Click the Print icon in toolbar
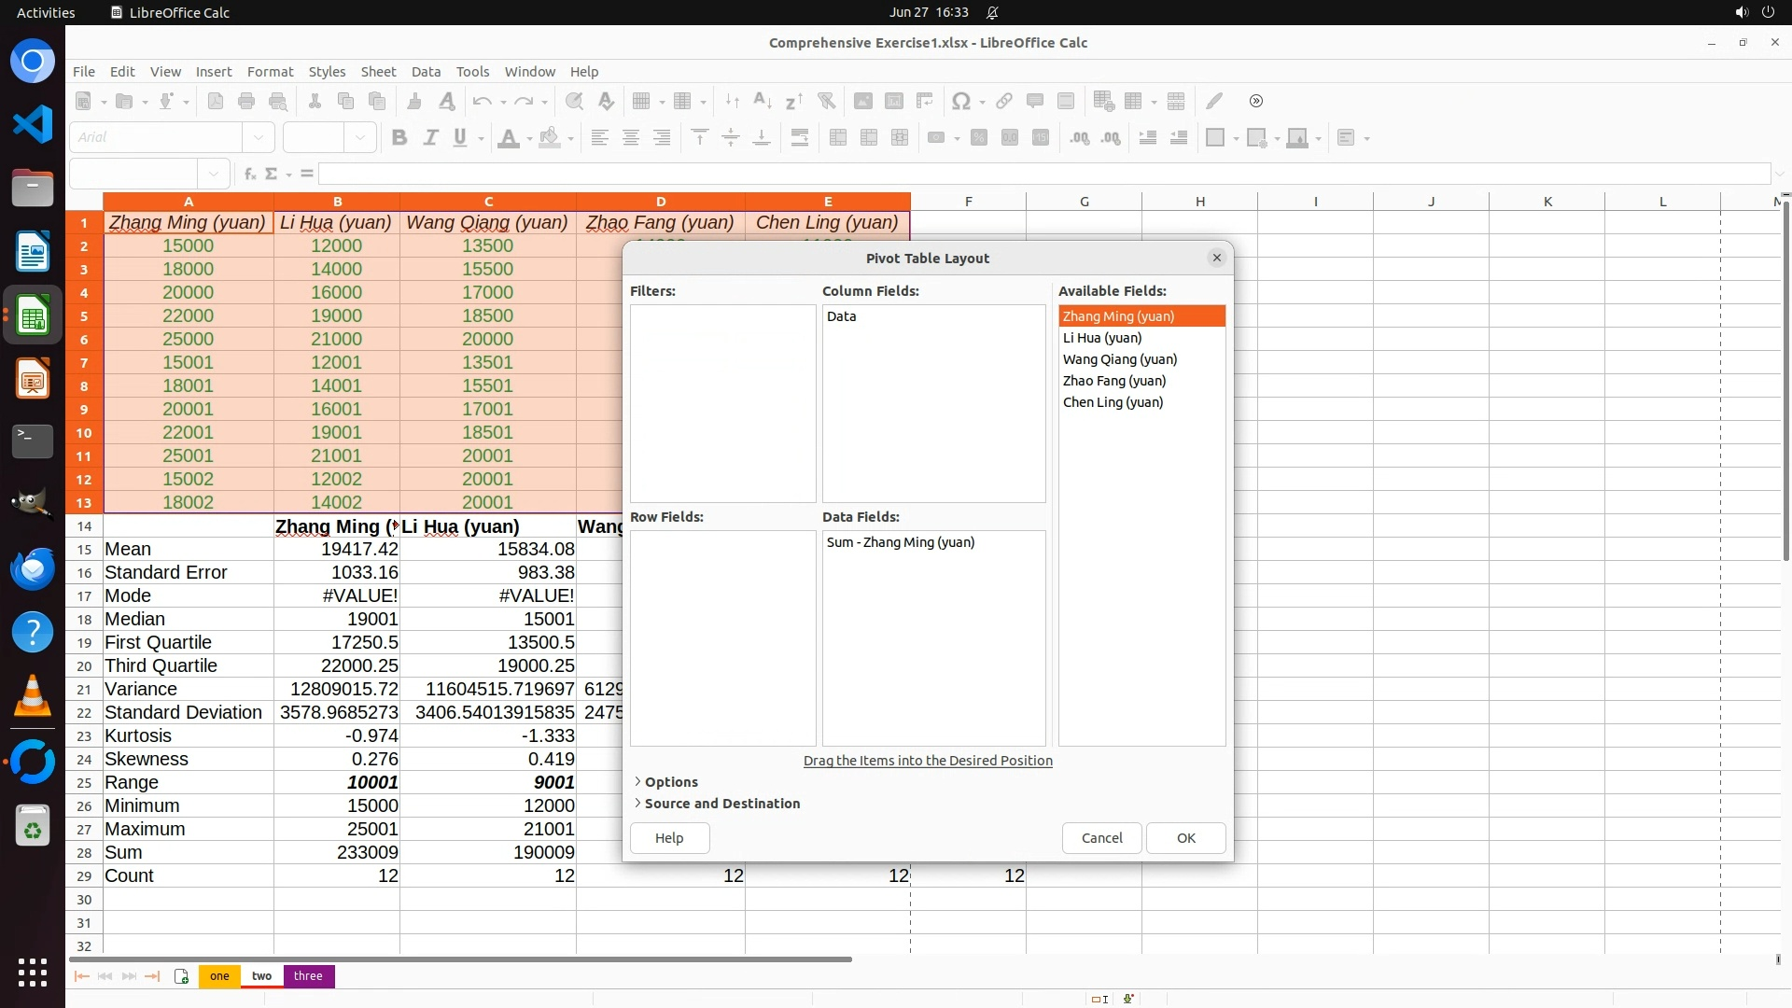1792x1008 pixels. pos(246,102)
